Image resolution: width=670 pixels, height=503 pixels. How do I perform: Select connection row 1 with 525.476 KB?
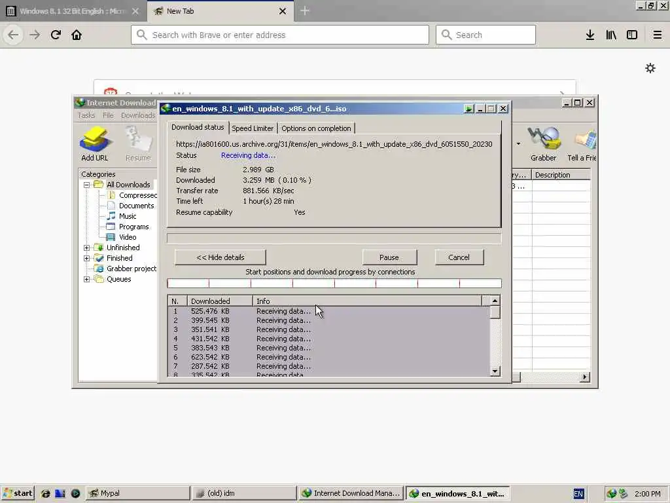pos(329,311)
